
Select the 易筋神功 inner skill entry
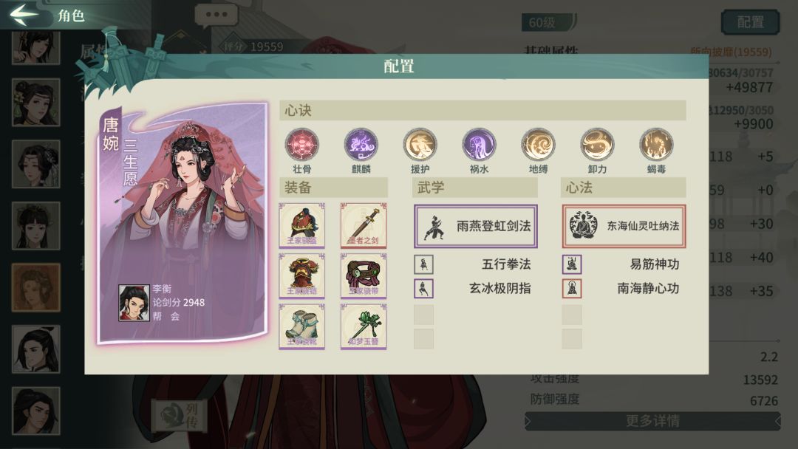[621, 264]
